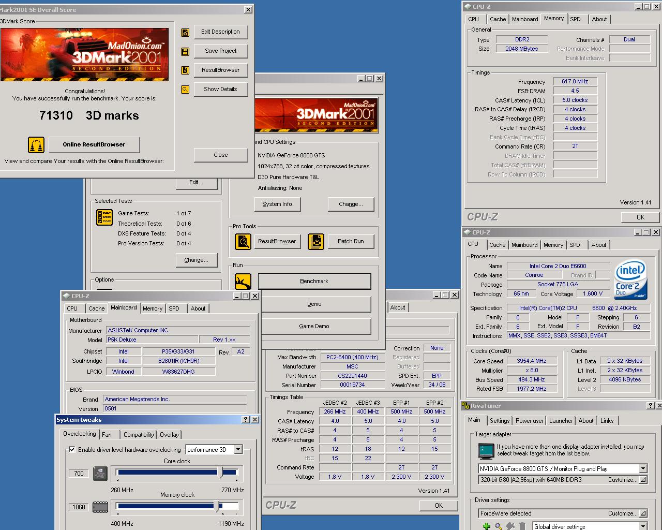The width and height of the screenshot is (662, 530).
Task: Click the Online ResultBrowser button
Action: [x=94, y=144]
